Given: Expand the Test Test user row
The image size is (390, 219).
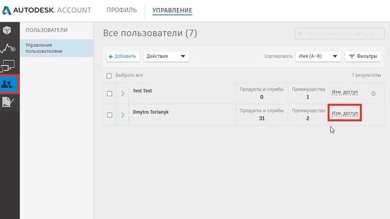Looking at the screenshot, I should (x=122, y=94).
